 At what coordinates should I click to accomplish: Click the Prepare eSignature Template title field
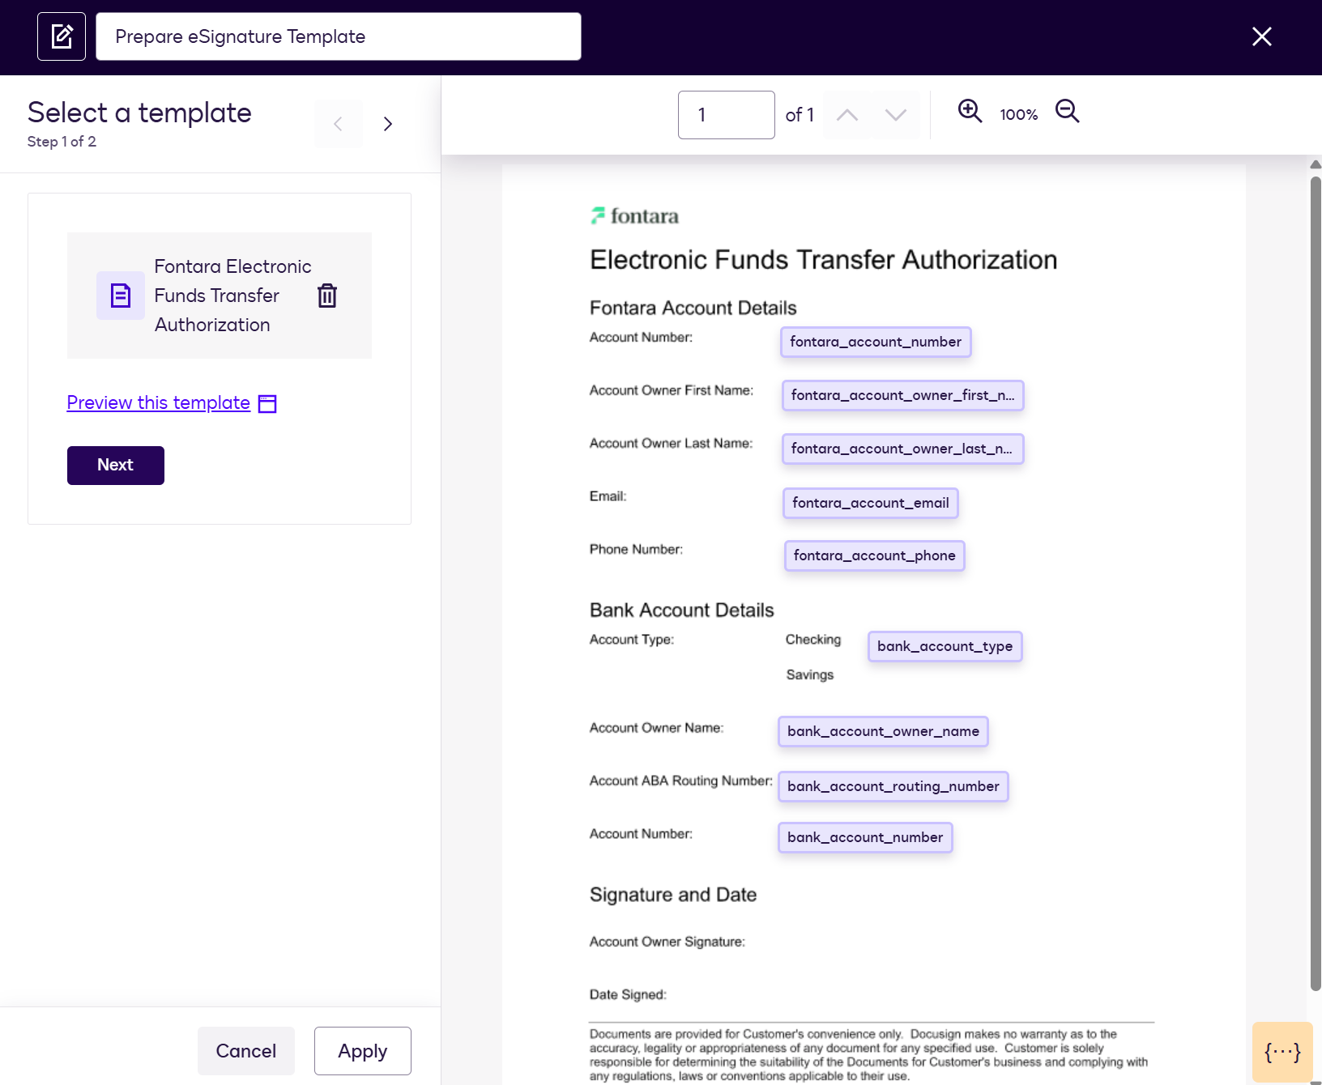click(x=339, y=36)
